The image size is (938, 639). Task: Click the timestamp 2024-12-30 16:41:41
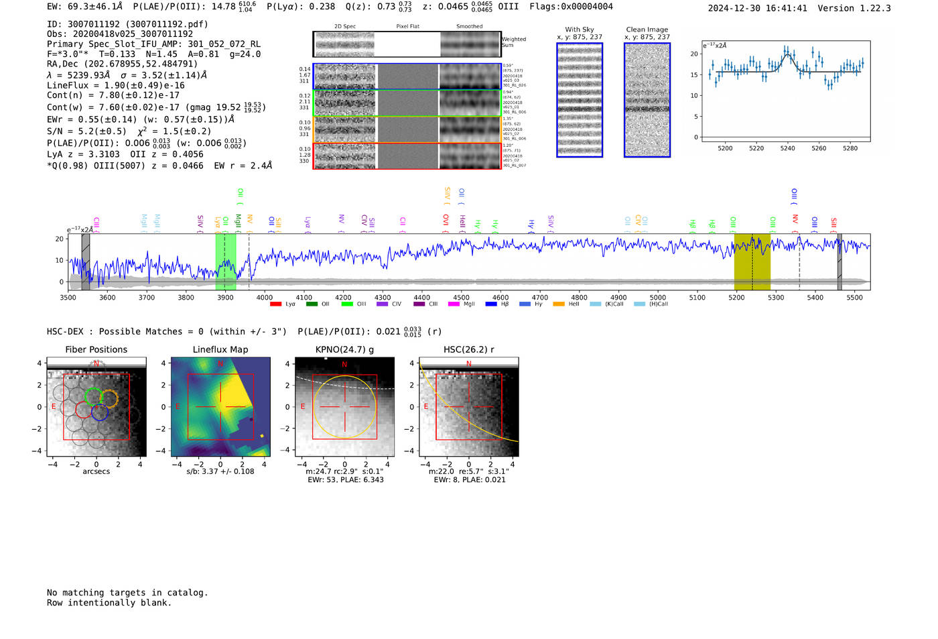(x=758, y=8)
